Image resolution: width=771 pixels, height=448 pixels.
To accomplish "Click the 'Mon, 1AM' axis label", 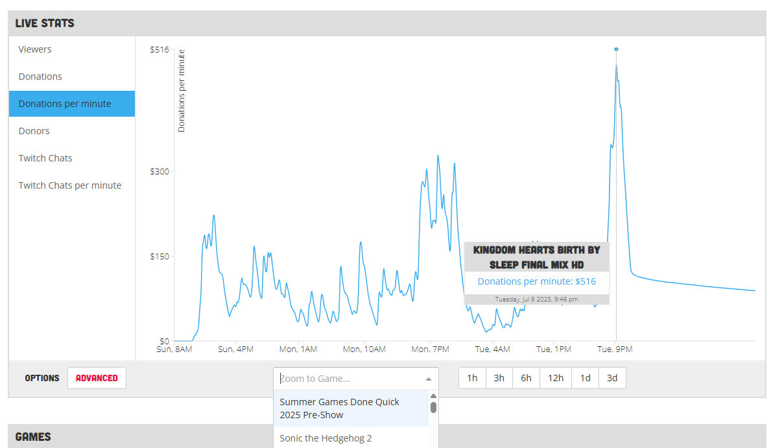I will tap(298, 349).
